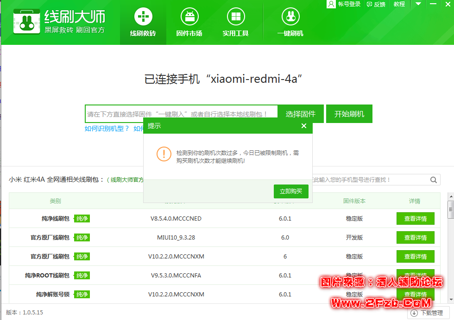Open the 反馈 feedback chat icon
Viewport: 454px width, 320px height.
tap(369, 4)
